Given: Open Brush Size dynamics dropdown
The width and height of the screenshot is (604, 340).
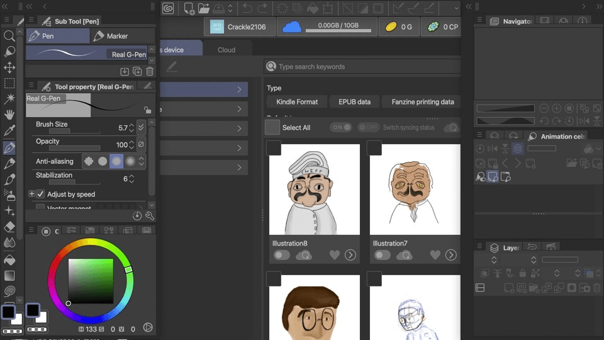Looking at the screenshot, I should pos(141,127).
